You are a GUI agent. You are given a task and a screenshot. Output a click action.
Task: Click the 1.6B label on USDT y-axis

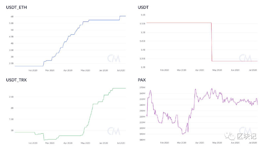pyautogui.click(x=143, y=15)
